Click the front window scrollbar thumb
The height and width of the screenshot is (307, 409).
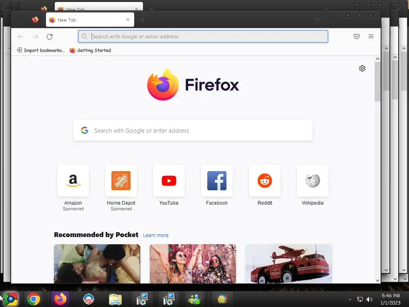tap(377, 82)
